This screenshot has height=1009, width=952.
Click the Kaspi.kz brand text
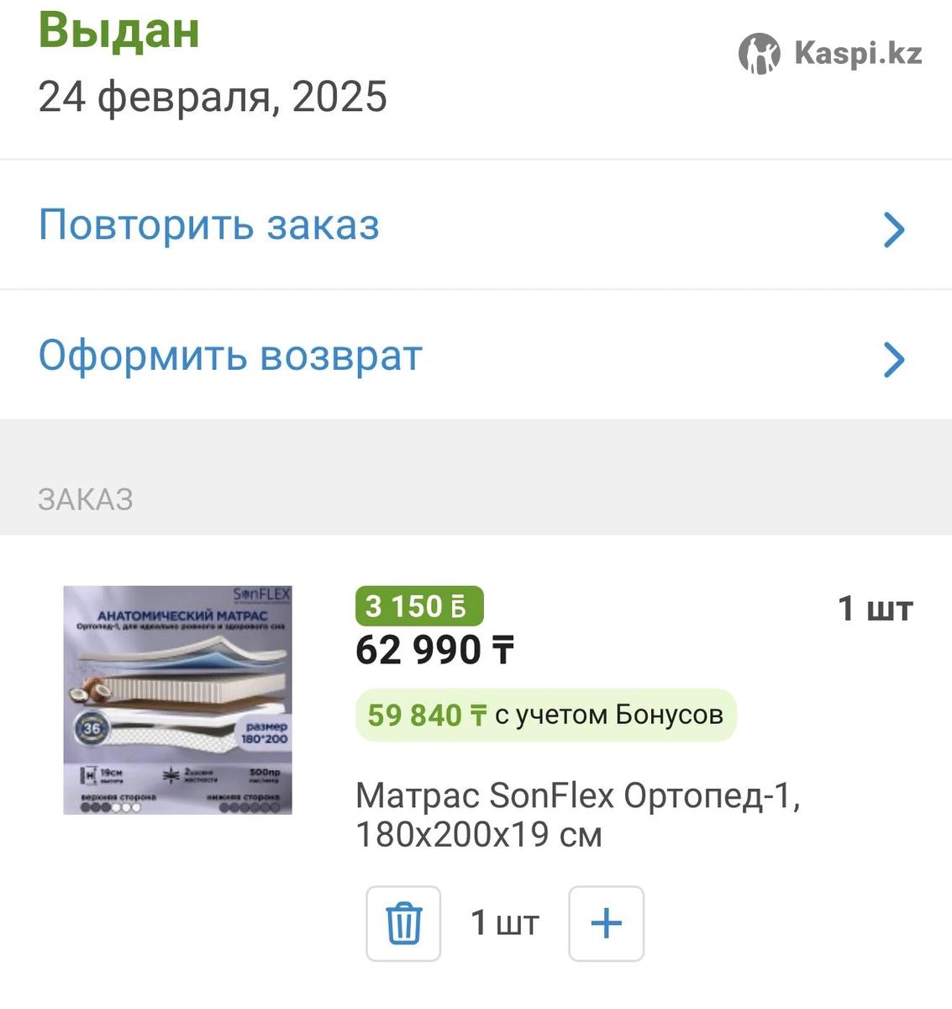click(x=858, y=54)
